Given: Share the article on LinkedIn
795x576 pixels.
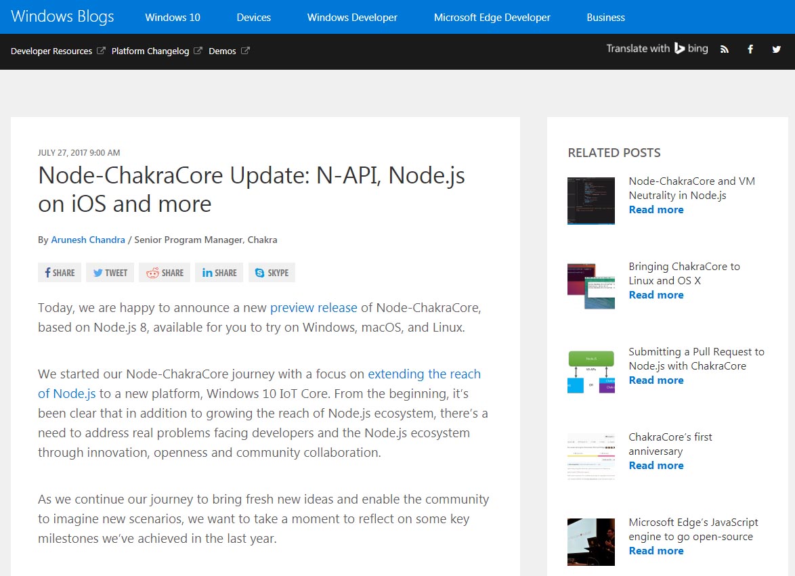Looking at the screenshot, I should [219, 272].
